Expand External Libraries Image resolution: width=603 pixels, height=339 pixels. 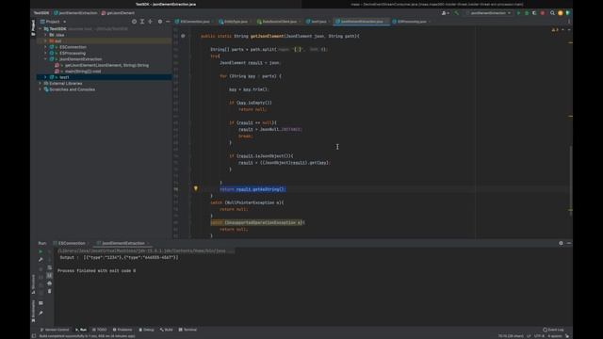click(40, 83)
